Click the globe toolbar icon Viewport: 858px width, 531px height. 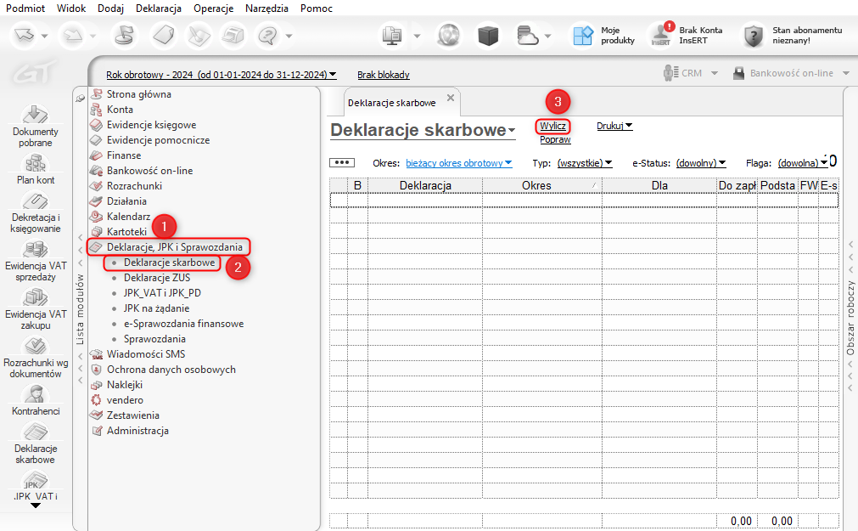(449, 36)
